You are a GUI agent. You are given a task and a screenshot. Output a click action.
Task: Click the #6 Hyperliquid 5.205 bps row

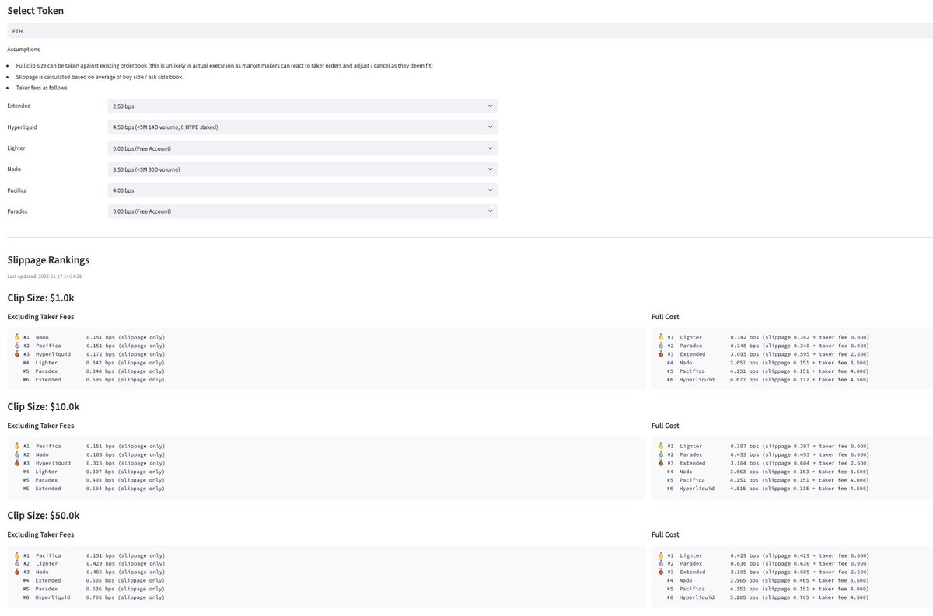point(768,598)
